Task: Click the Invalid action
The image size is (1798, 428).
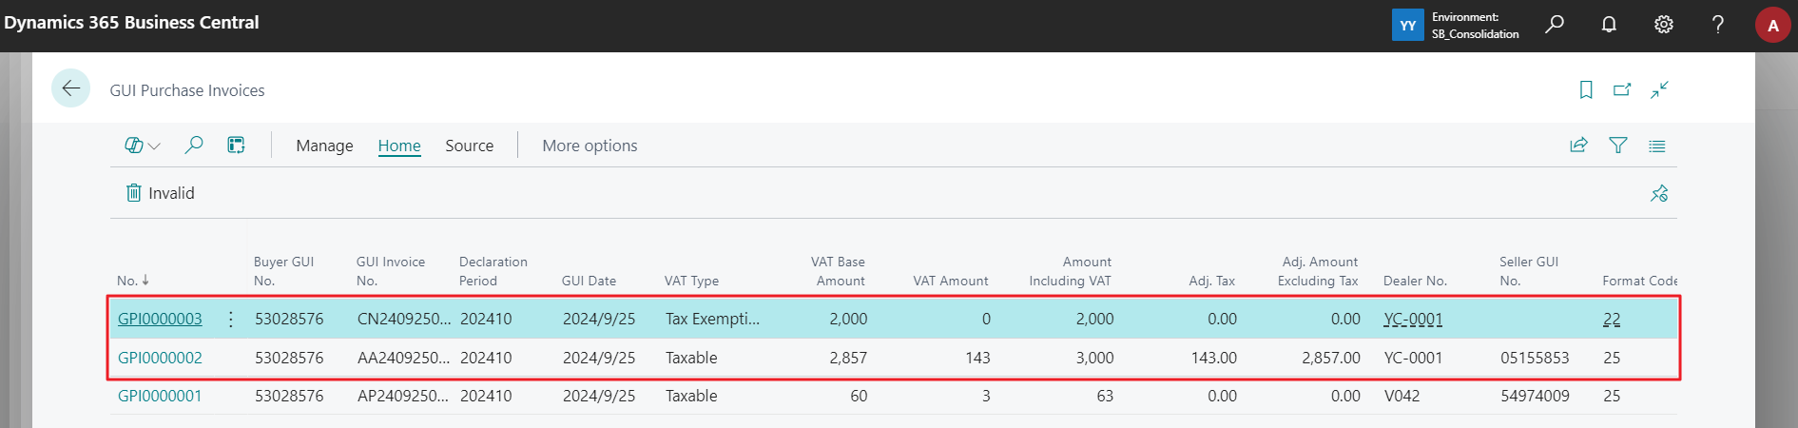Action: pos(161,193)
